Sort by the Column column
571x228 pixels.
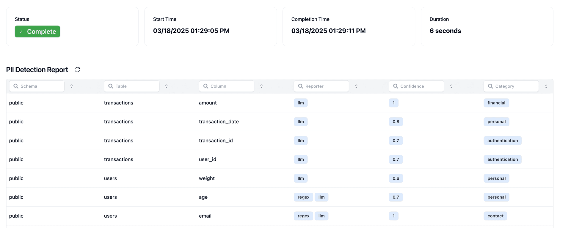point(261,86)
